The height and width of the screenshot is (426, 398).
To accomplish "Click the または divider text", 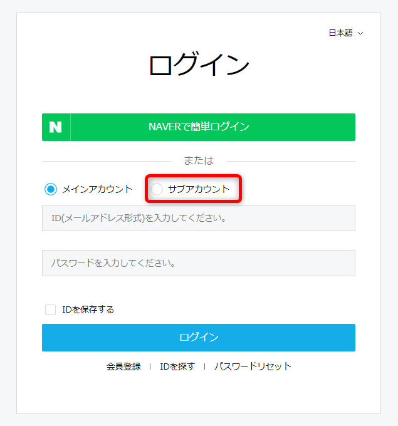I will [x=199, y=161].
